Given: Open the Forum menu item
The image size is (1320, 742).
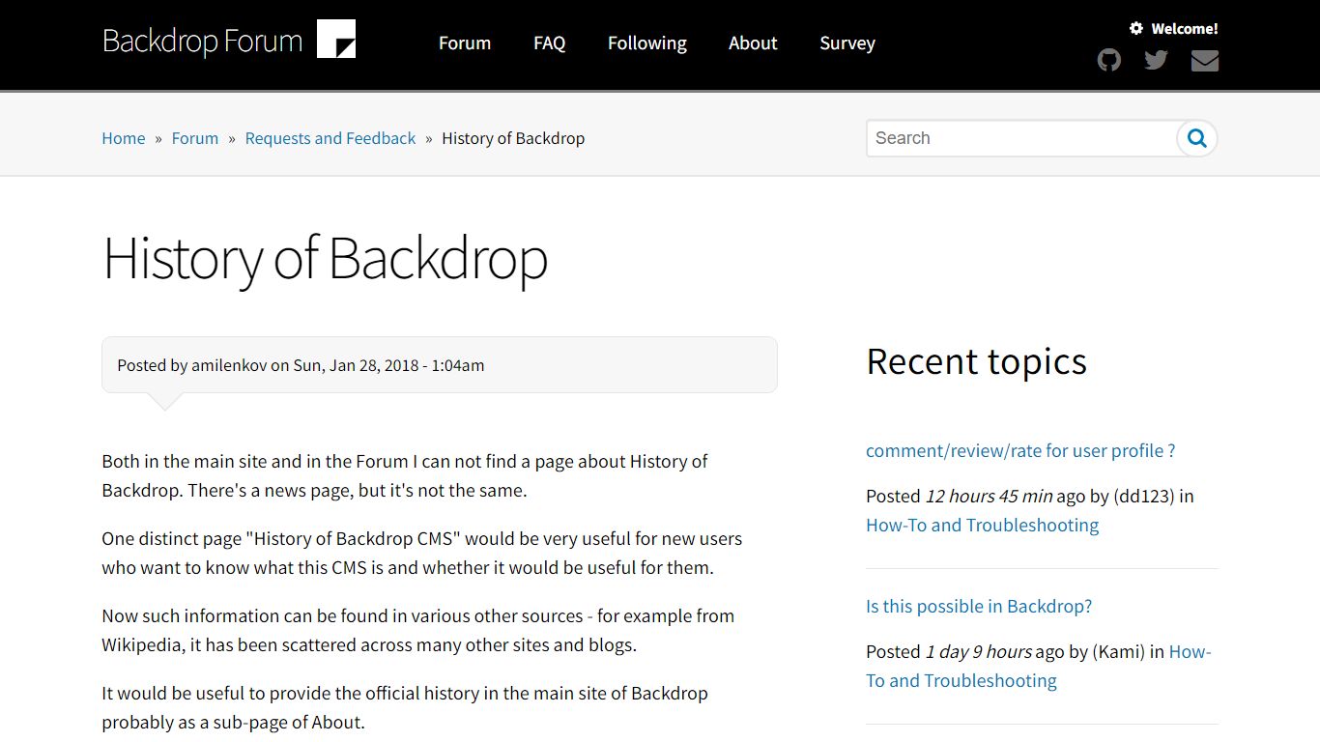Looking at the screenshot, I should 465,43.
